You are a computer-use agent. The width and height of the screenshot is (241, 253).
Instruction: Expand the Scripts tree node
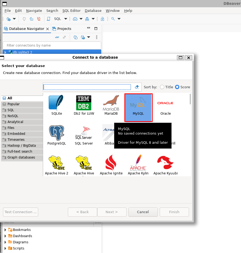(x=5, y=248)
